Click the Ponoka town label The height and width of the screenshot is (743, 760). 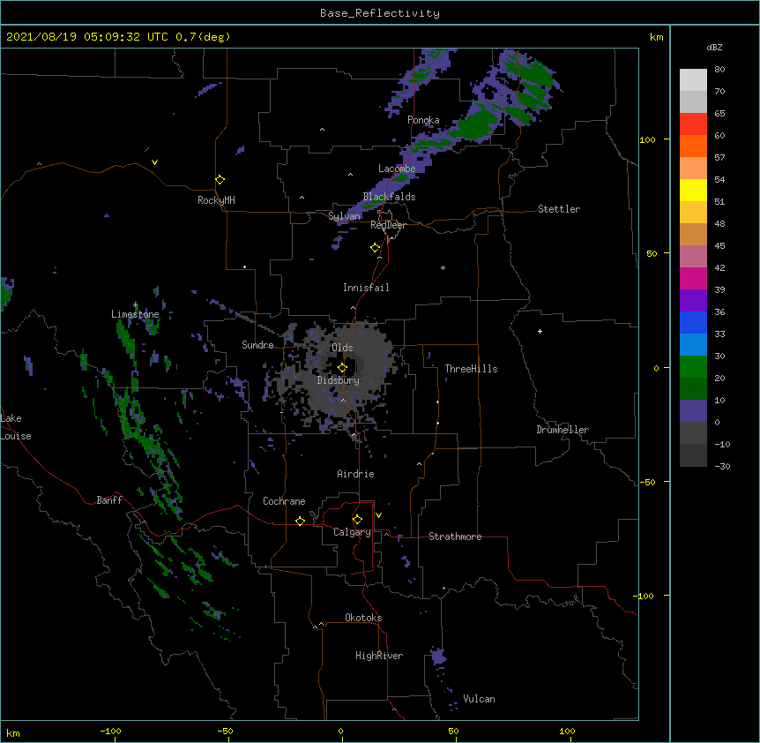point(423,120)
